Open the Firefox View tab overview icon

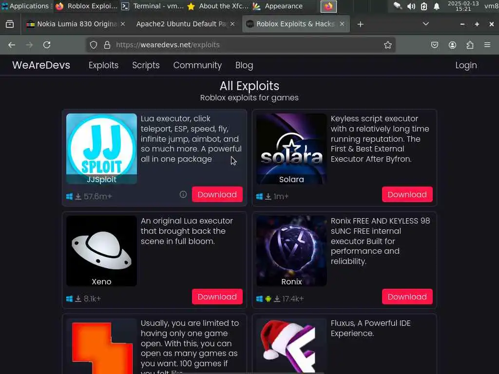(10, 24)
